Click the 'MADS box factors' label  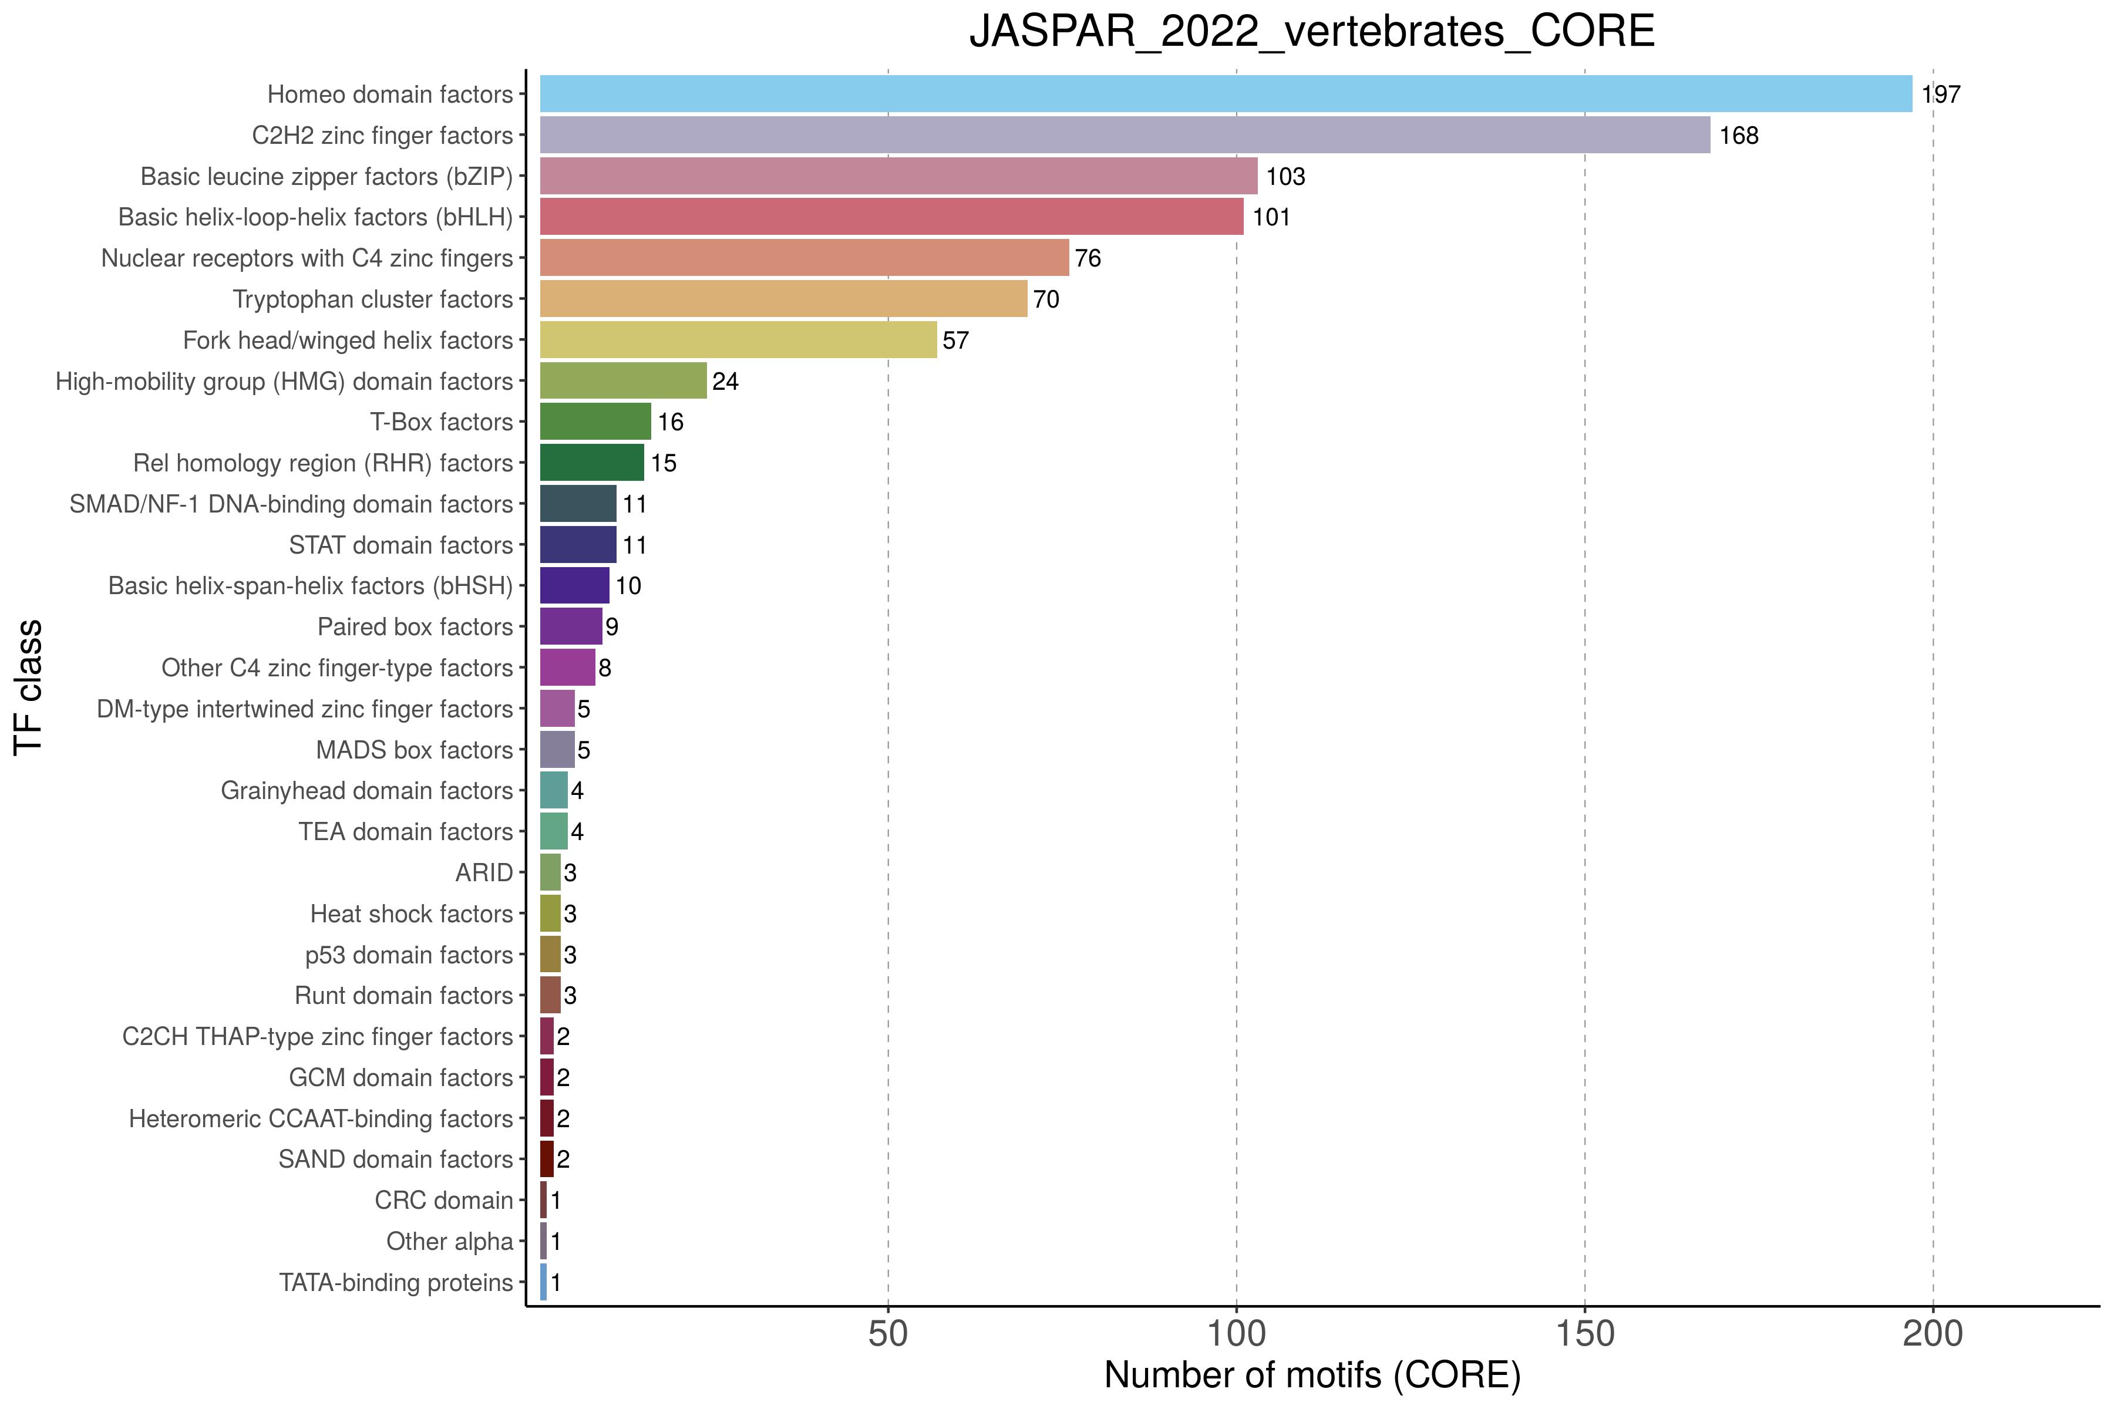pos(415,750)
